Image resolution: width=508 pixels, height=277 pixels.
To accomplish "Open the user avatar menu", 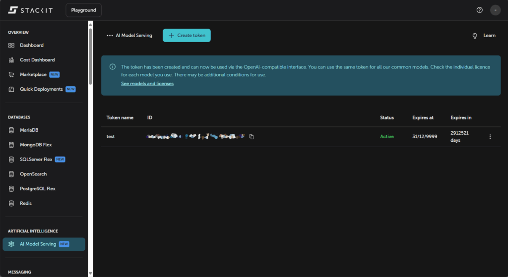I will pyautogui.click(x=495, y=10).
